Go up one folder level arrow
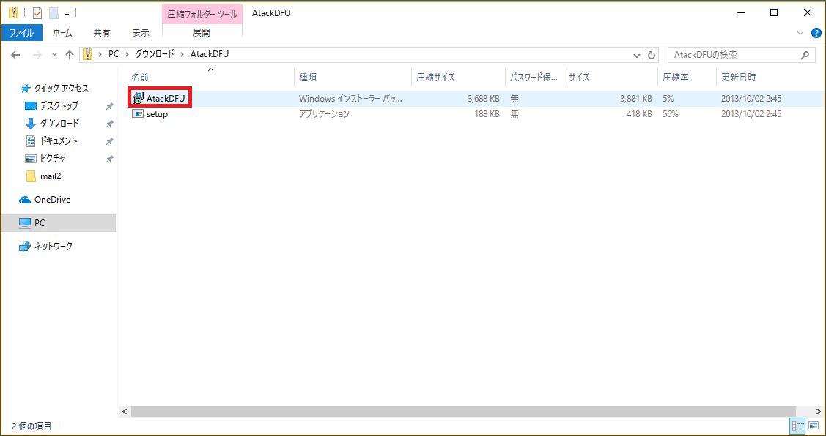The width and height of the screenshot is (826, 436). [70, 55]
